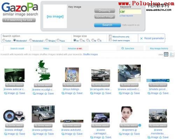Open the silver SUV justgoodcars thumbnail
This screenshot has width=175, height=139.
click(43, 114)
